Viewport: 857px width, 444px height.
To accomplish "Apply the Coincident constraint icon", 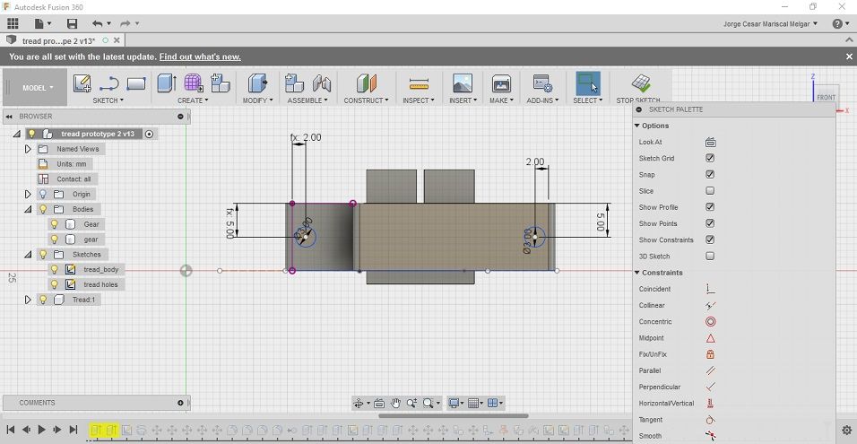I will click(x=711, y=289).
